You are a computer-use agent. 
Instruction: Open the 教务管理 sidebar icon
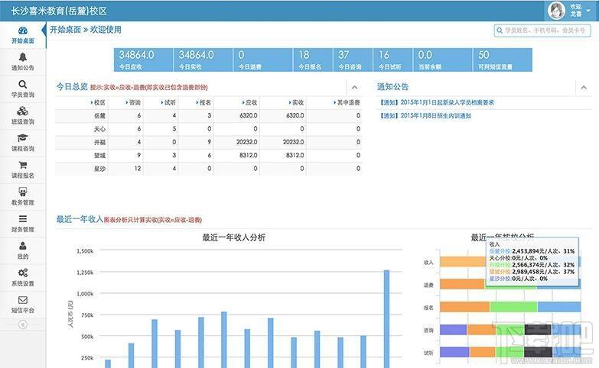click(22, 192)
